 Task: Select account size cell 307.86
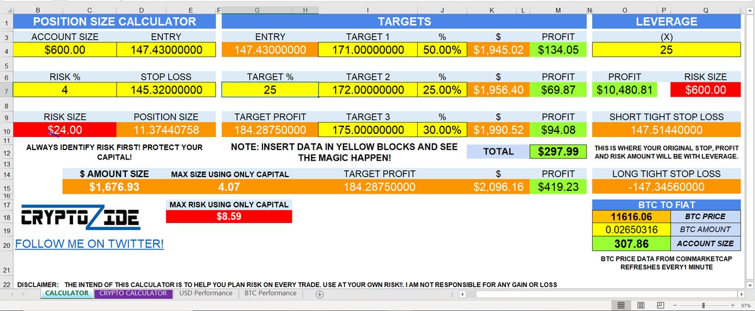tap(631, 243)
